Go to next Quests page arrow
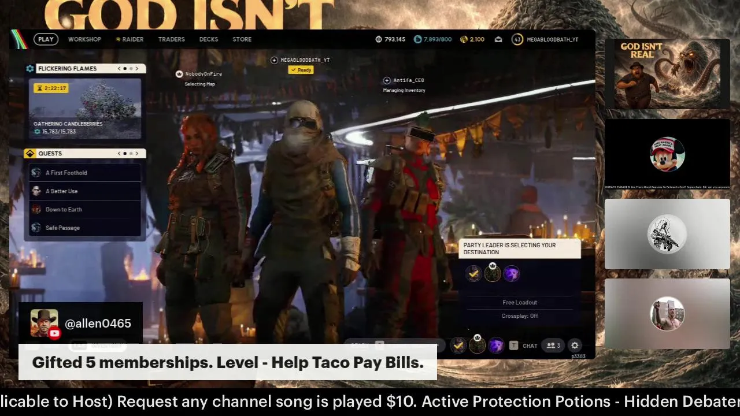 [x=137, y=153]
